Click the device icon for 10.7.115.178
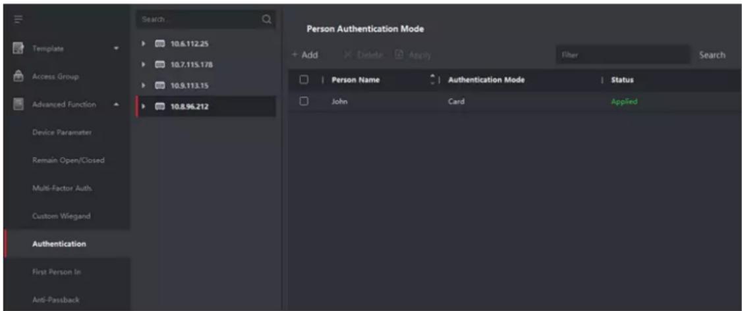Image resolution: width=742 pixels, height=311 pixels. click(x=159, y=64)
